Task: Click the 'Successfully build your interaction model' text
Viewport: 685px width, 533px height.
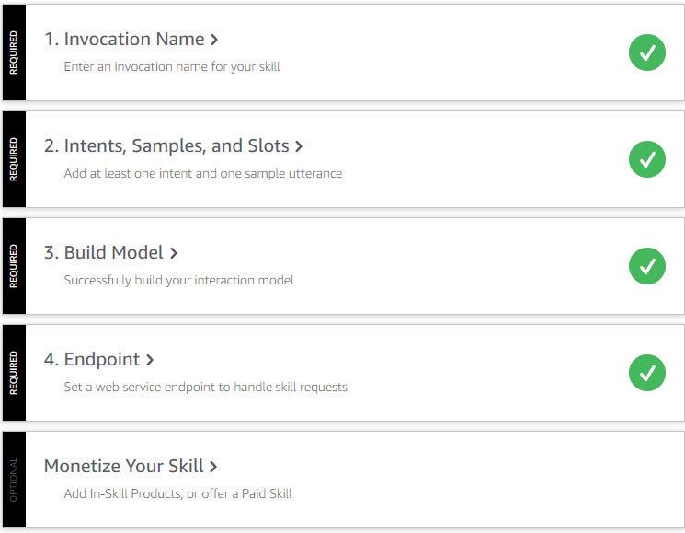Action: coord(178,280)
